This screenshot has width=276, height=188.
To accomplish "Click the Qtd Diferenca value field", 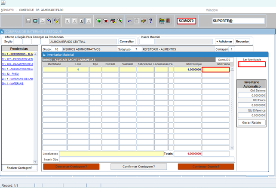I will [x=251, y=115].
